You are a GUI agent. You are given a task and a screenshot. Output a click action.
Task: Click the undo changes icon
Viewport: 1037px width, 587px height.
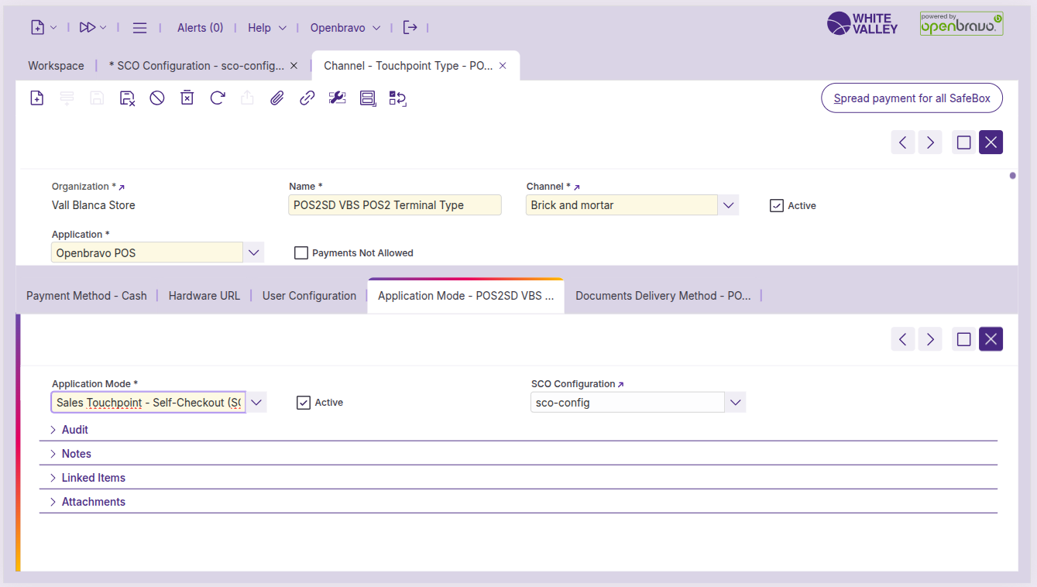(x=157, y=98)
